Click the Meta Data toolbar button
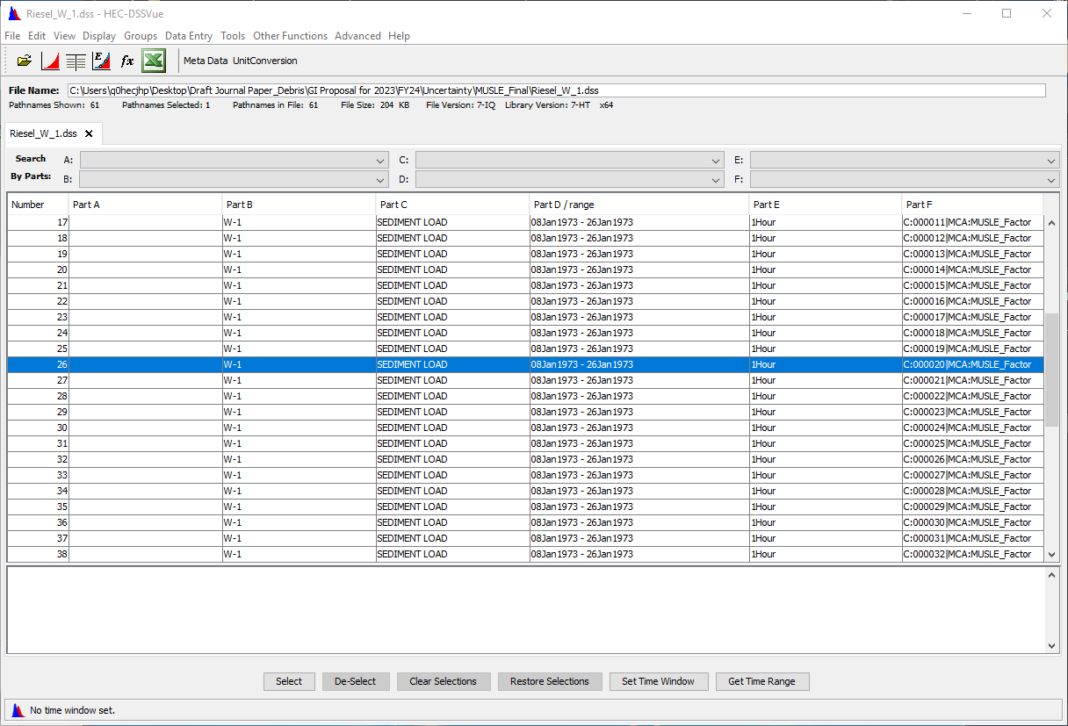Image resolution: width=1068 pixels, height=726 pixels. pos(206,61)
